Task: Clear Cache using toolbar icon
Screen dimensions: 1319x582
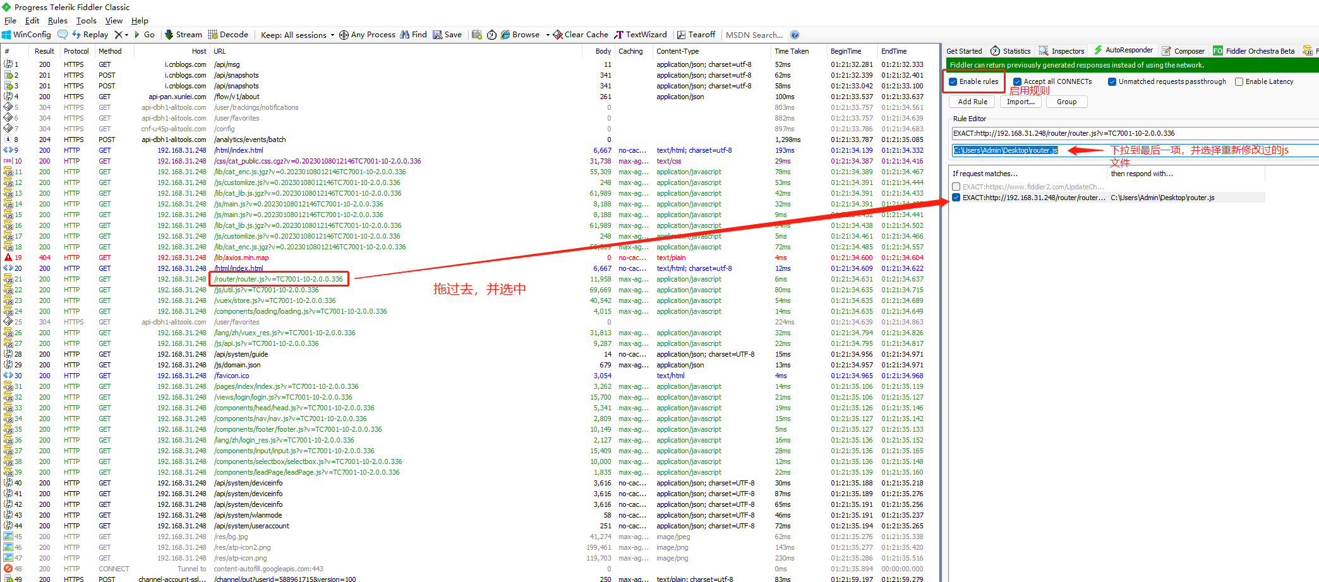Action: point(581,35)
